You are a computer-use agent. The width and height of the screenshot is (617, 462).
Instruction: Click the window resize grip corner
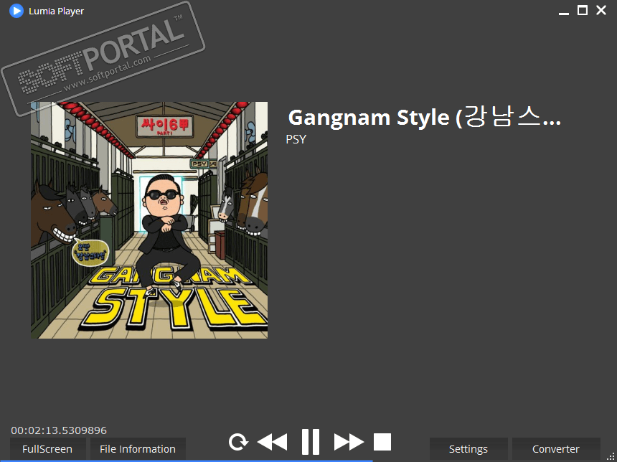tap(611, 456)
